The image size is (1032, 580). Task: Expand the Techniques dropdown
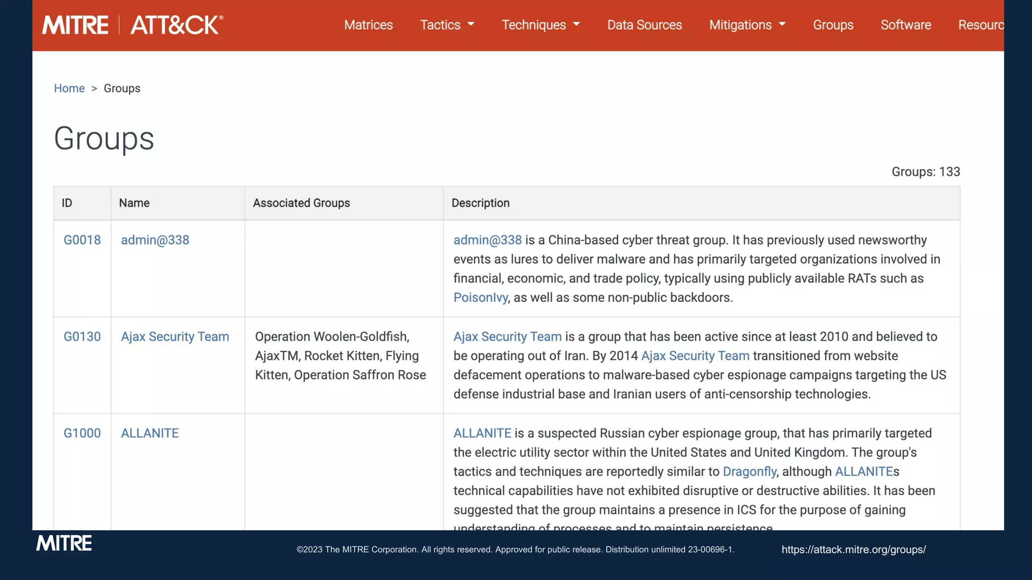coord(541,25)
